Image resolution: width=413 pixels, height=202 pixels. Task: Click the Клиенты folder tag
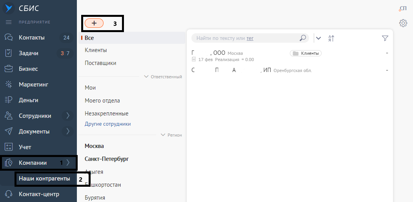point(306,53)
